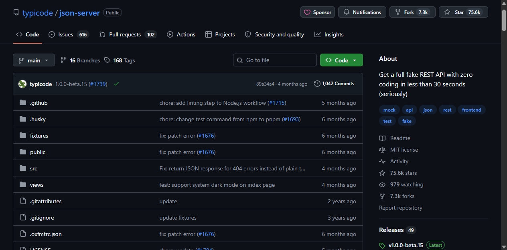
Task: Click the typicode avatar in commit header
Action: pos(22,84)
